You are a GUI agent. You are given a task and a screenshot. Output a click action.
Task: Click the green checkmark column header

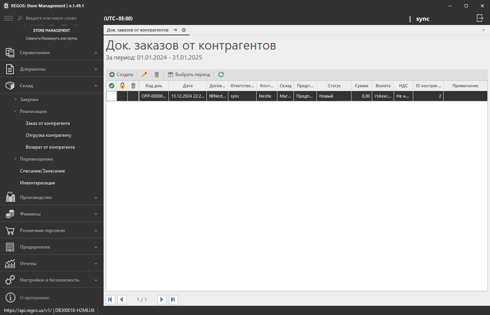pos(112,86)
